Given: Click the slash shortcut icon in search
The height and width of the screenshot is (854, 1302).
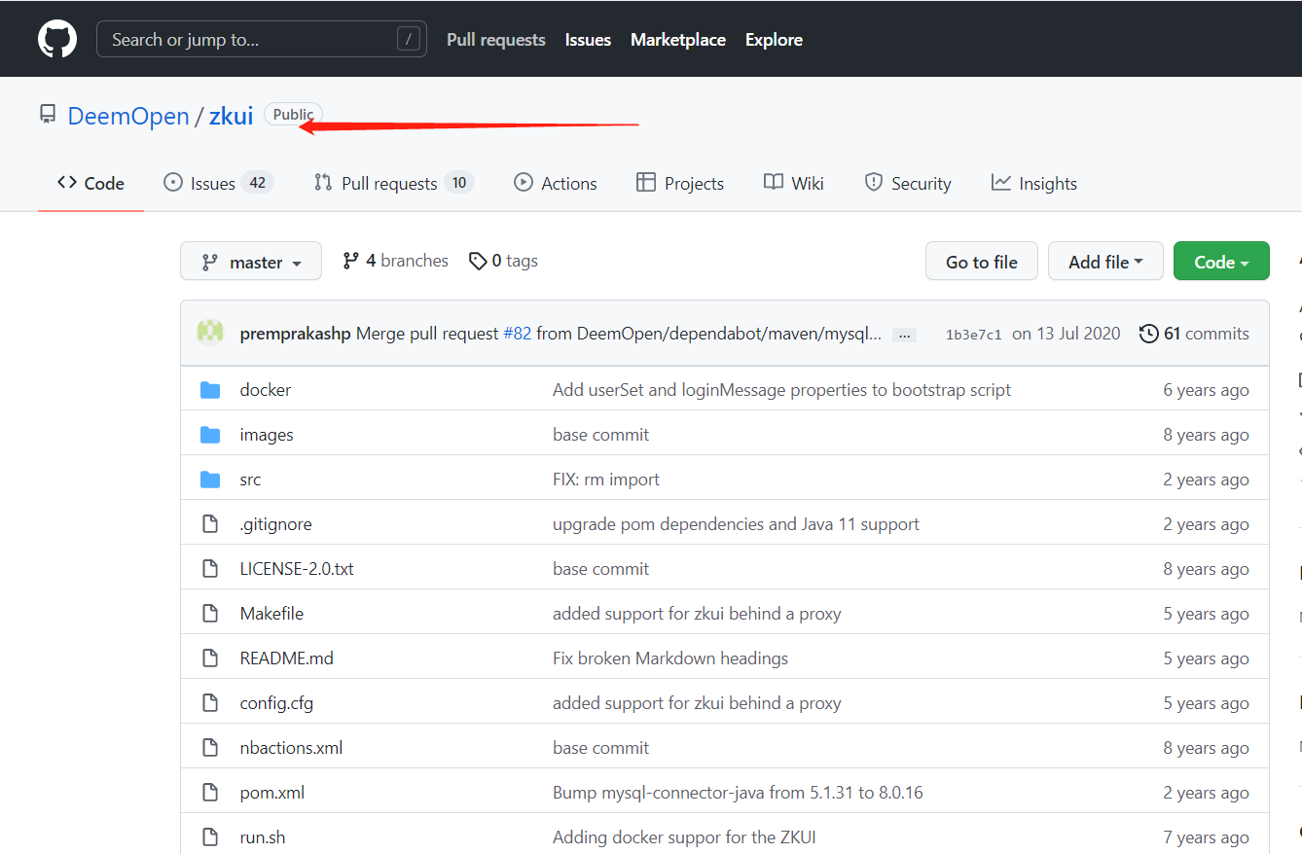Looking at the screenshot, I should (x=409, y=39).
